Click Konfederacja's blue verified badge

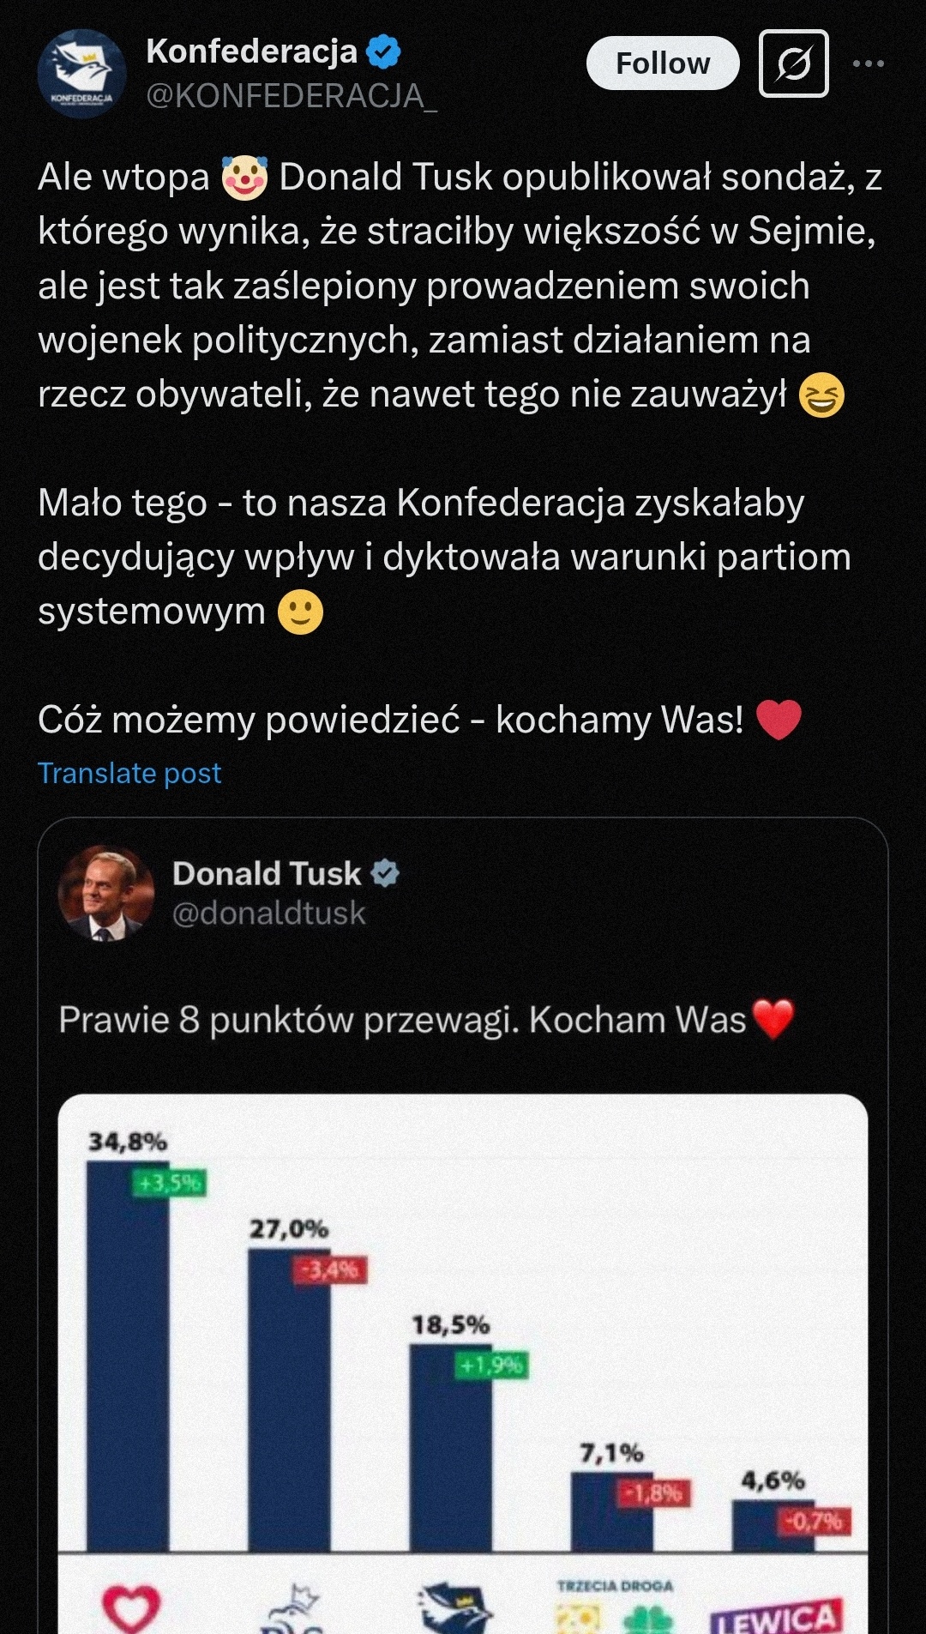[383, 51]
